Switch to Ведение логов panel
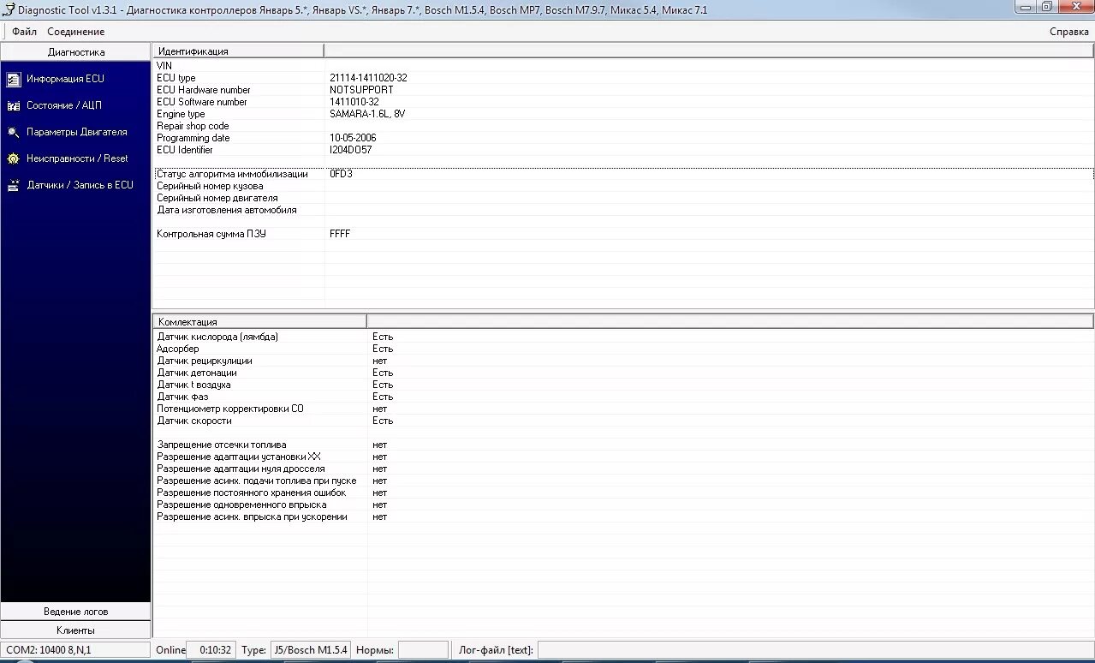This screenshot has width=1095, height=663. click(x=75, y=612)
